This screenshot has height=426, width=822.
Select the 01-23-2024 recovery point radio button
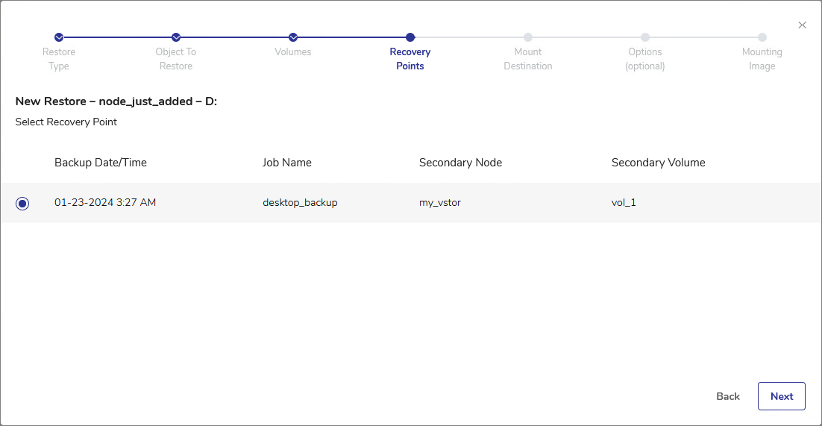pyautogui.click(x=22, y=203)
